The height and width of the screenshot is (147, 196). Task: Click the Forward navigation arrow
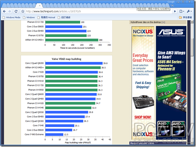point(9,11)
